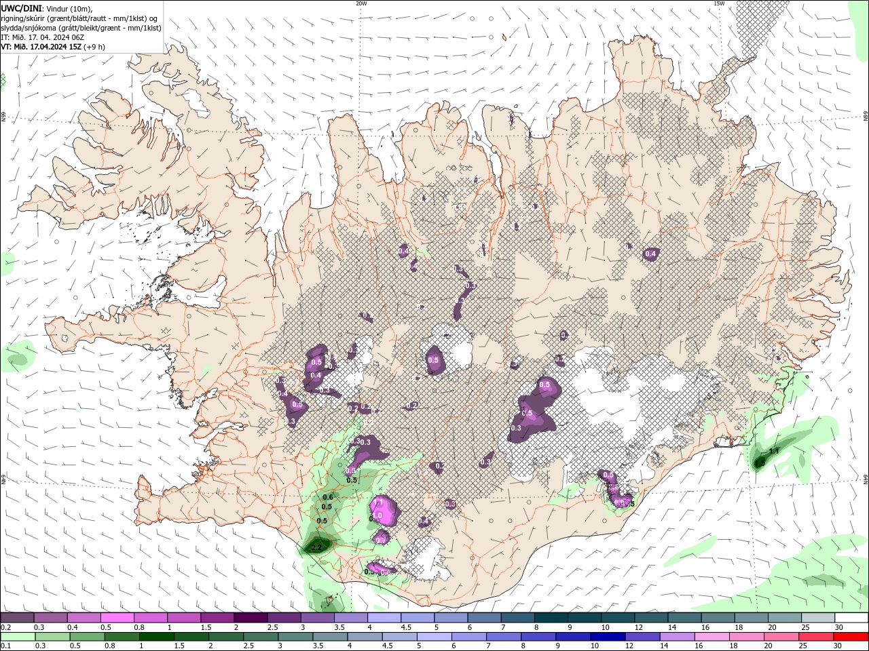
Task: Pick the lower legend swatch between 16 and 18
Action: tap(711, 637)
